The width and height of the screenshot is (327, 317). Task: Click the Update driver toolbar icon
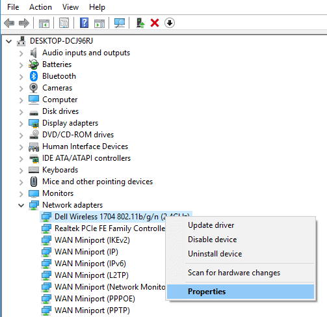point(140,23)
